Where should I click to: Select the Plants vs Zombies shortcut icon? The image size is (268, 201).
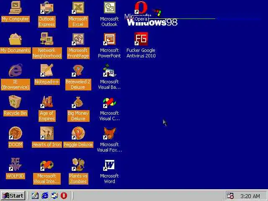[78, 165]
